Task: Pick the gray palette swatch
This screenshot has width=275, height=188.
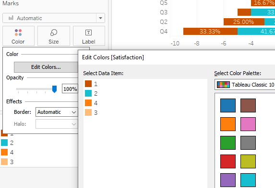Action: (248, 143)
